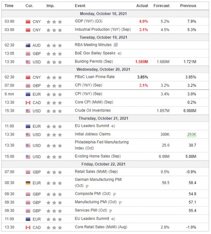Click the Tuesday, October 19, 2021 date header
Viewport: 211px width, 234px height.
103,37
